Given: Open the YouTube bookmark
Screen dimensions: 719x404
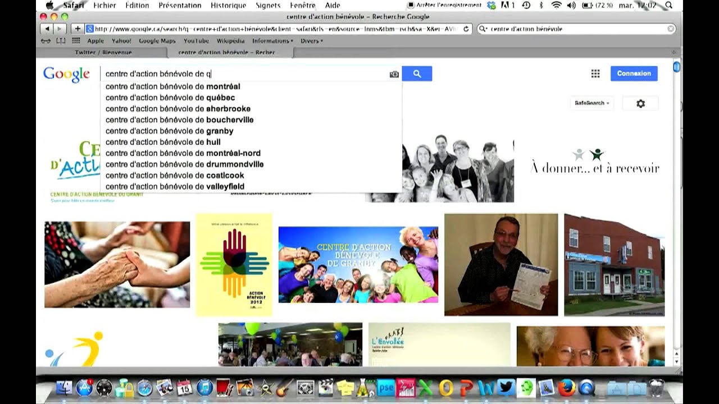Looking at the screenshot, I should 196,41.
